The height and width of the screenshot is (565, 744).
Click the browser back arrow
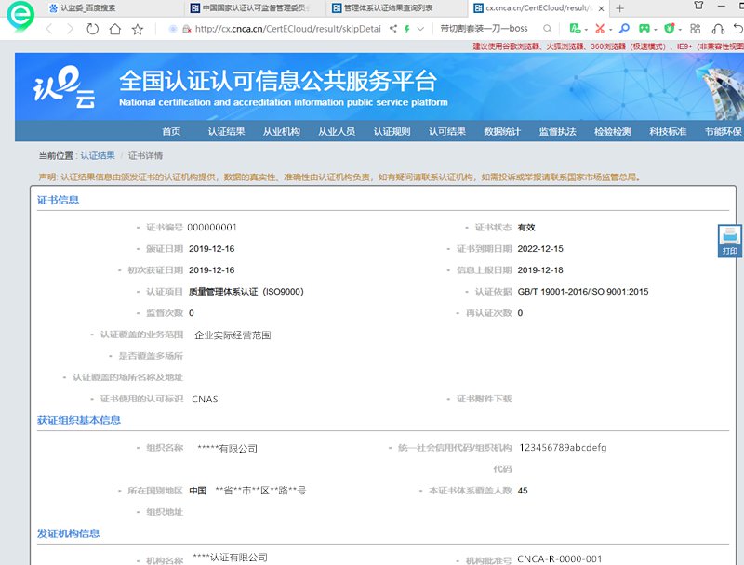coord(46,29)
